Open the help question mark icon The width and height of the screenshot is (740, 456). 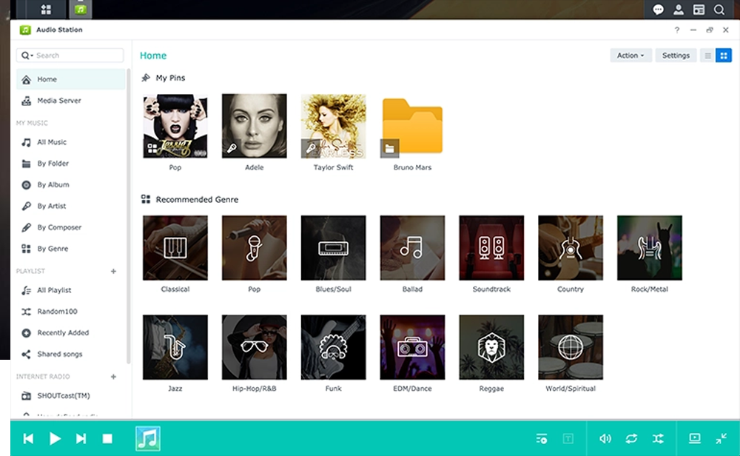point(676,30)
